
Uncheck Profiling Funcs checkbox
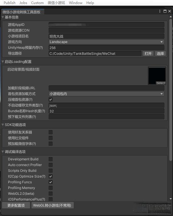51,182
